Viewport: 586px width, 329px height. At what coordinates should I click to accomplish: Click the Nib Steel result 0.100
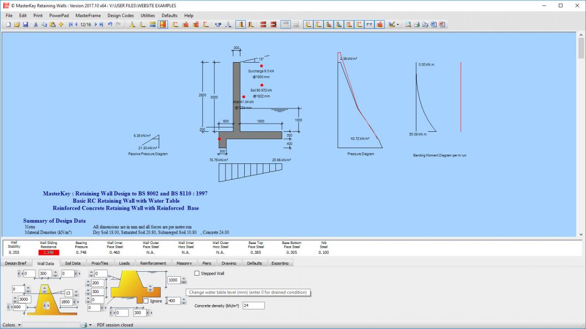324,252
